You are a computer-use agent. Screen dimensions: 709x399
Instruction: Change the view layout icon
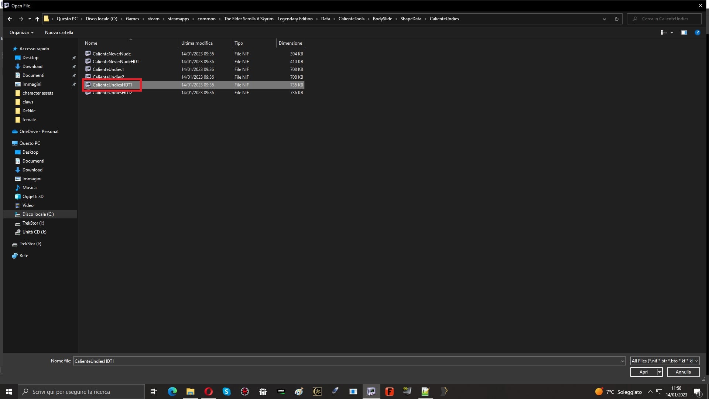pyautogui.click(x=664, y=33)
